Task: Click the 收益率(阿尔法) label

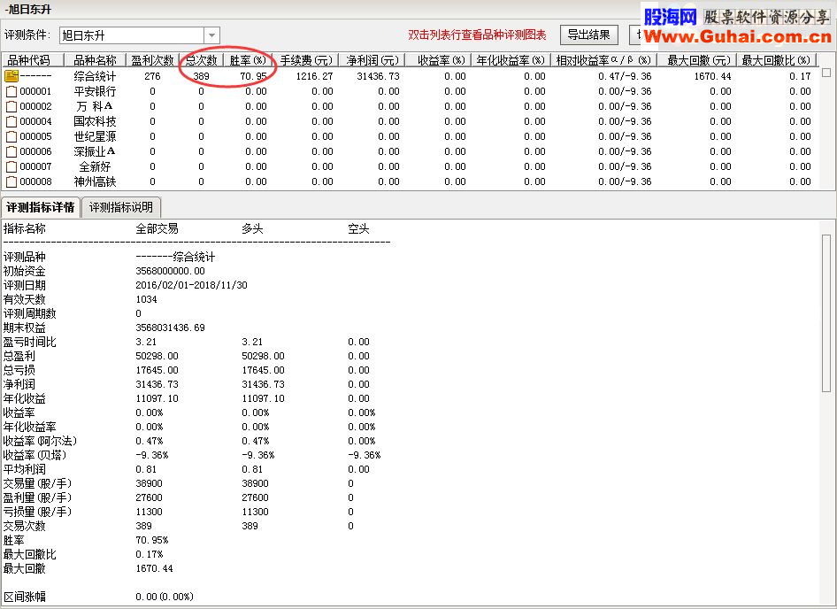Action: pos(40,441)
